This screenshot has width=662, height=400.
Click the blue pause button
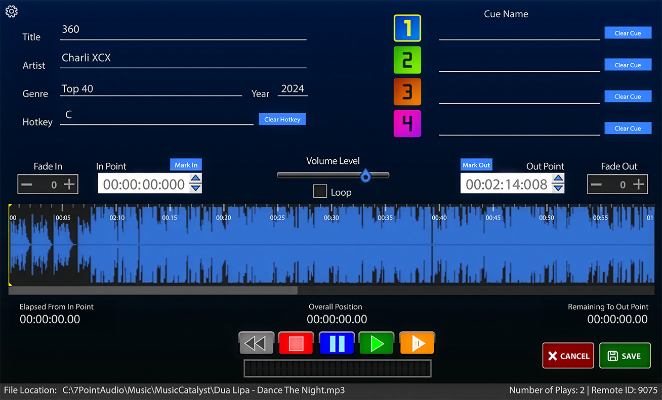click(337, 343)
